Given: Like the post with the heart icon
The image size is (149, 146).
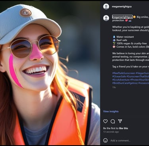Looking at the screenshot, I should pos(105,121).
